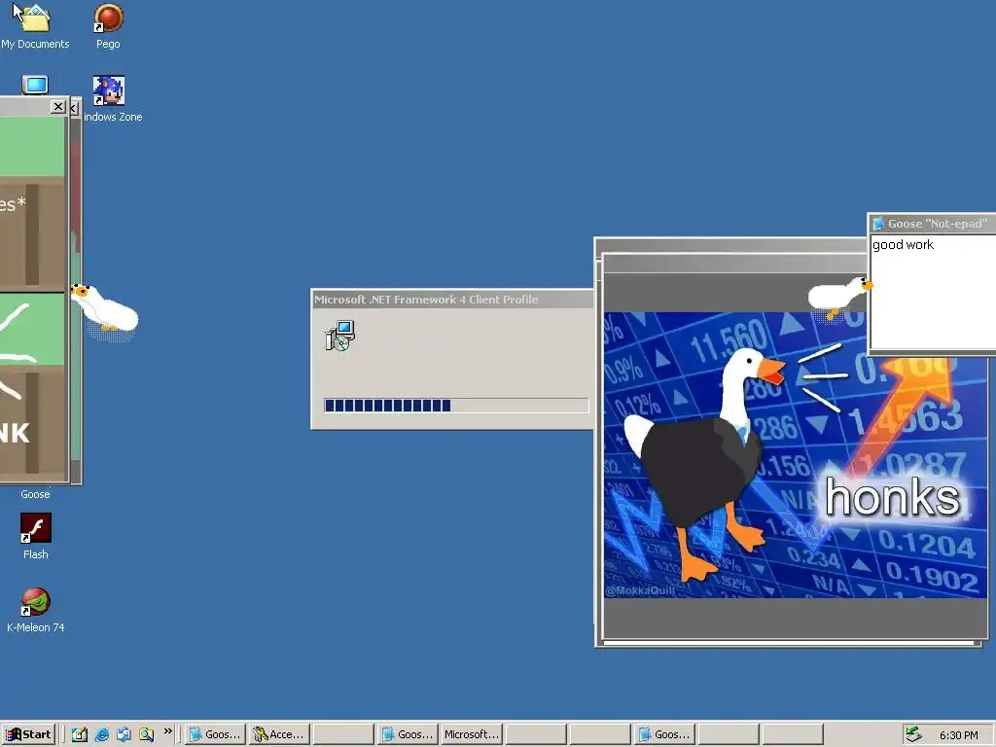The width and height of the screenshot is (996, 747).
Task: Click the Show Desktop quick launch icon
Action: (80, 734)
